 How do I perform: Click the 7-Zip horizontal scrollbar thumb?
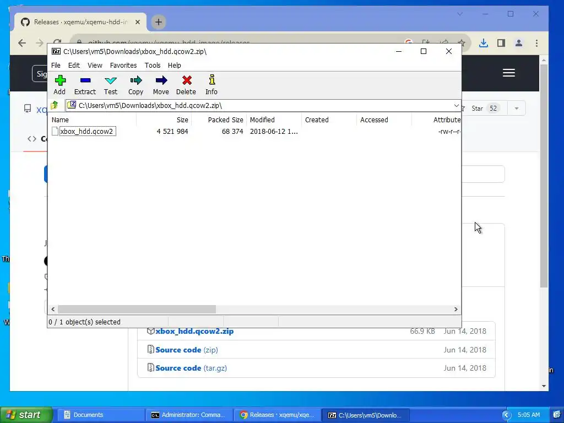click(137, 310)
